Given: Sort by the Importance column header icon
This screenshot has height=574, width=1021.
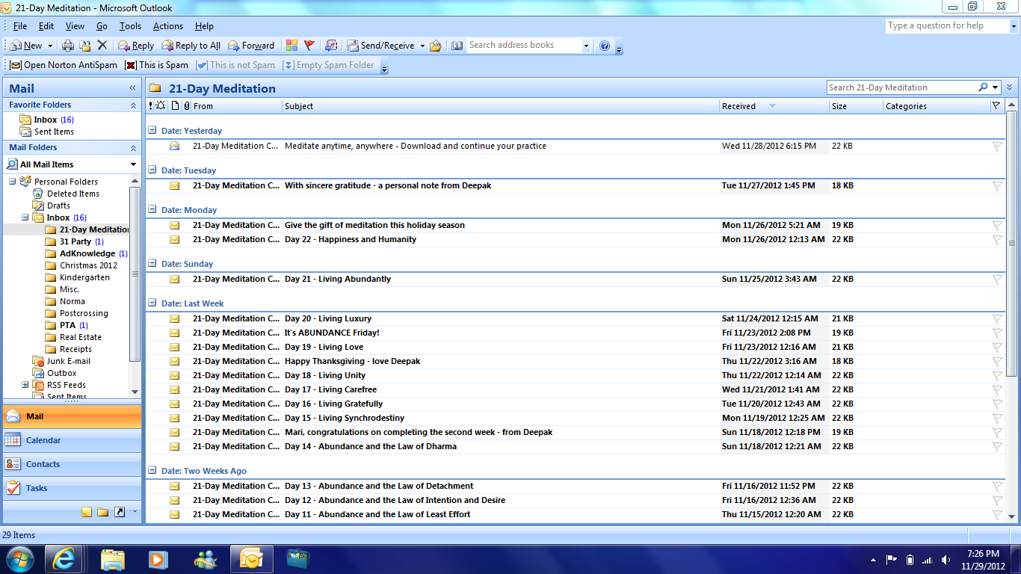Looking at the screenshot, I should (x=151, y=106).
